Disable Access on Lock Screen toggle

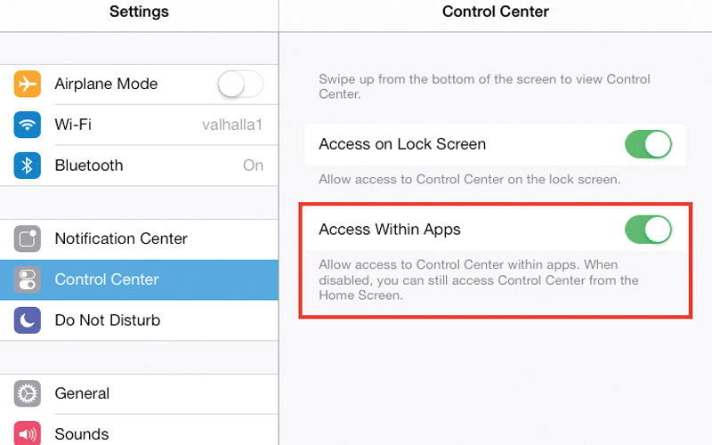(x=648, y=144)
